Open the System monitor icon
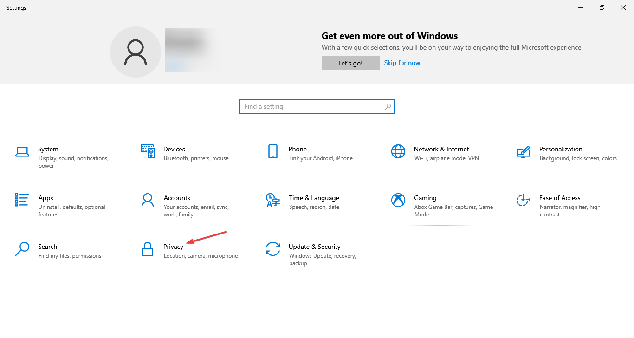Viewport: 634px width, 338px height. 22,151
